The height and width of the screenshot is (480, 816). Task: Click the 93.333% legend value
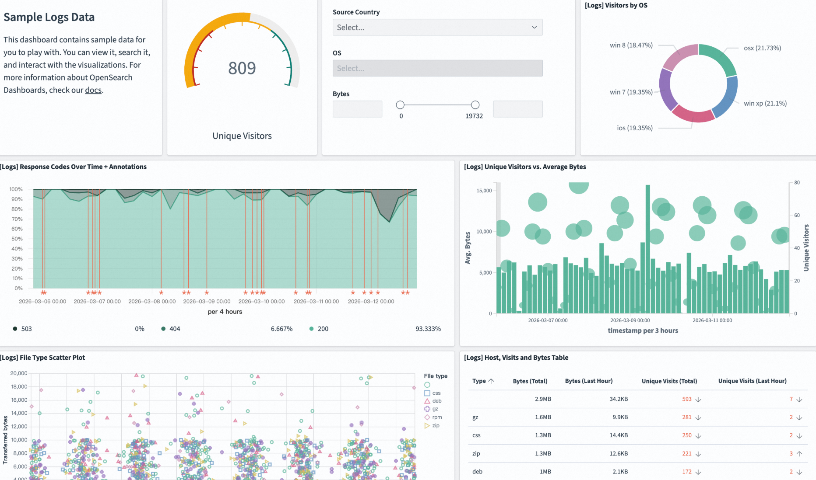click(x=428, y=329)
